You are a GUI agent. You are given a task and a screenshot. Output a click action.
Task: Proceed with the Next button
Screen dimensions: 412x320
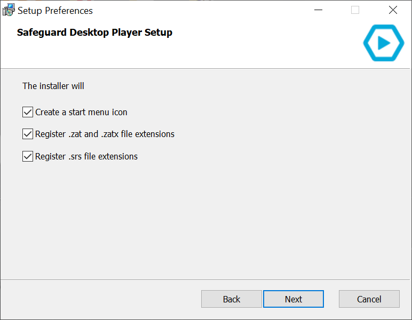tap(294, 299)
